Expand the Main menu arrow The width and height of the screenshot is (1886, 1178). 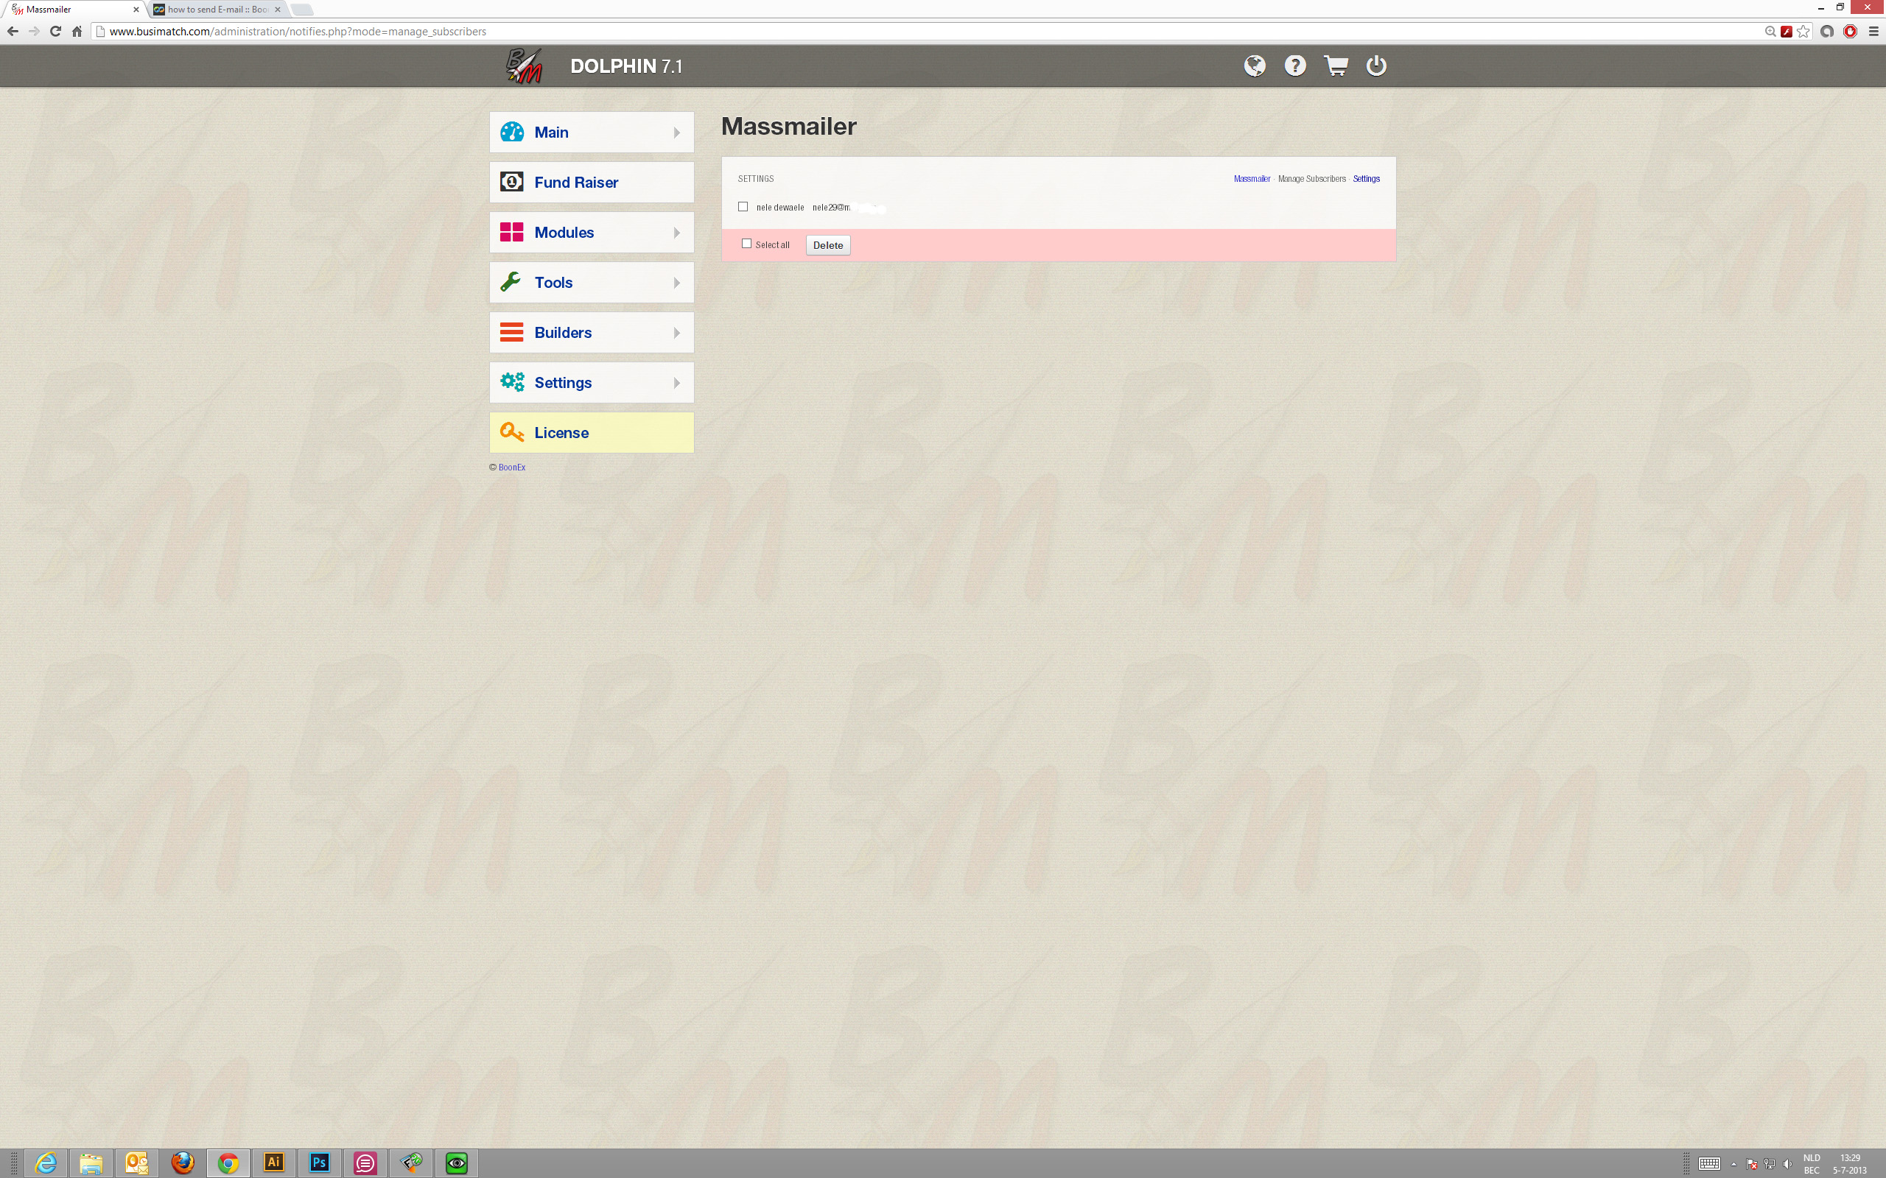click(676, 133)
